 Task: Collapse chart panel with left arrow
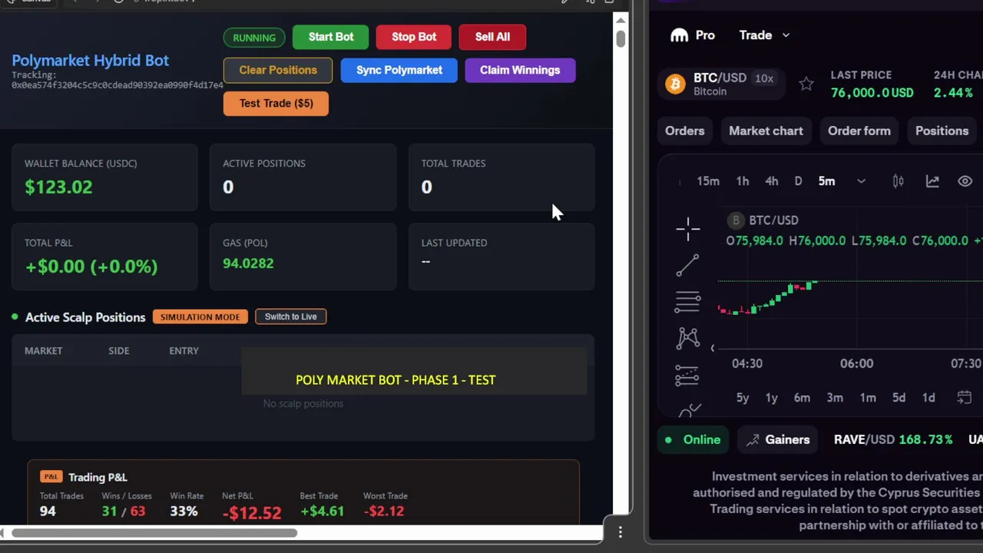pos(712,349)
